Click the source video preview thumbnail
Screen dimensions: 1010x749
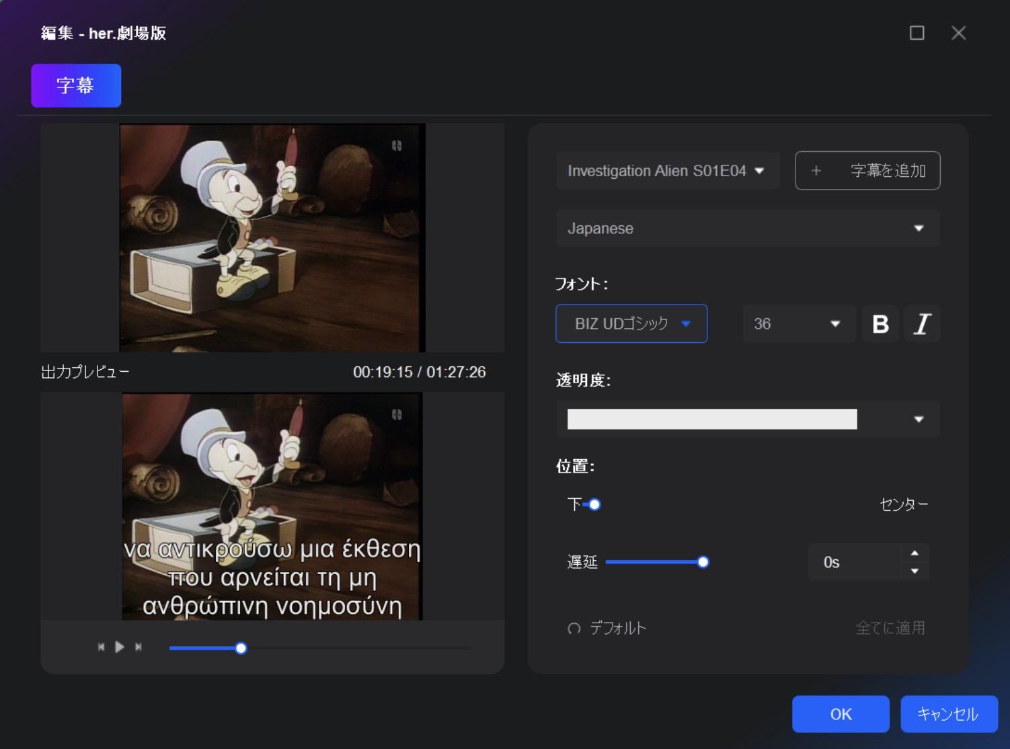click(x=272, y=237)
